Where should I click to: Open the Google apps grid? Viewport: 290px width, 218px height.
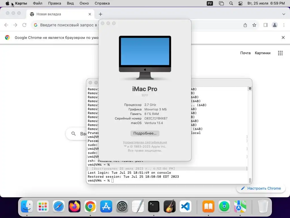[x=280, y=53]
